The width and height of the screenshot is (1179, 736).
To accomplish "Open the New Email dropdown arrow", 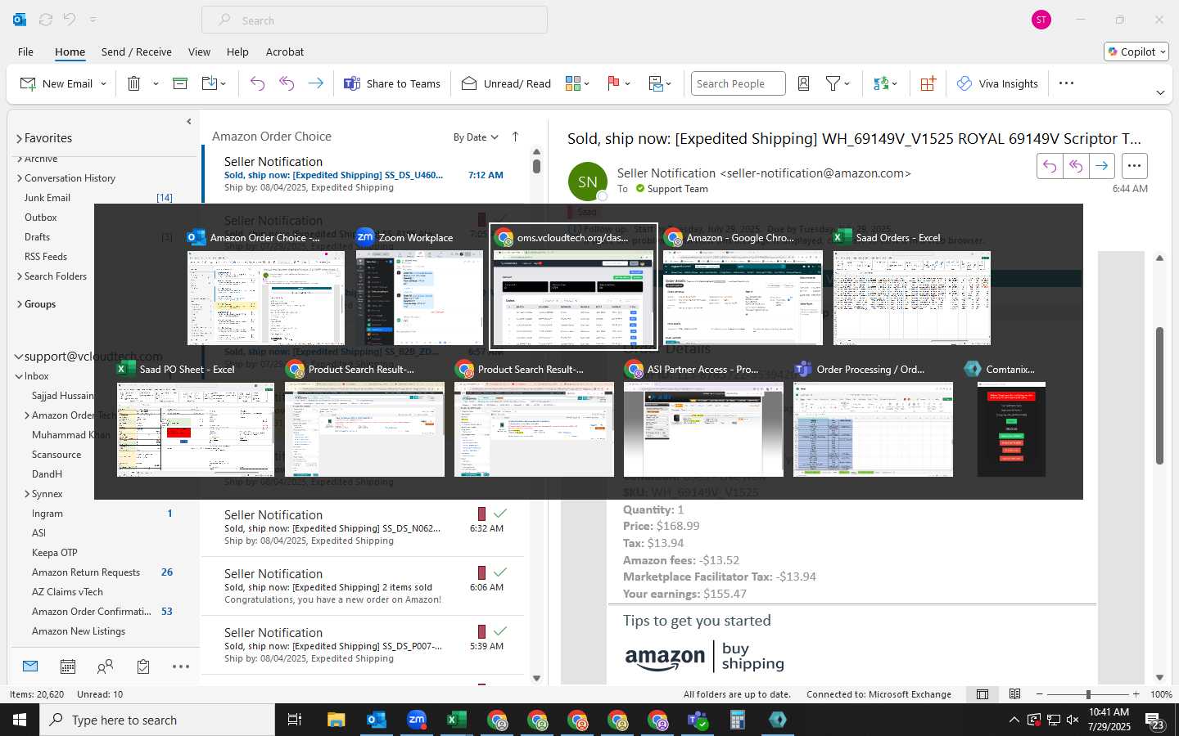I will (104, 83).
